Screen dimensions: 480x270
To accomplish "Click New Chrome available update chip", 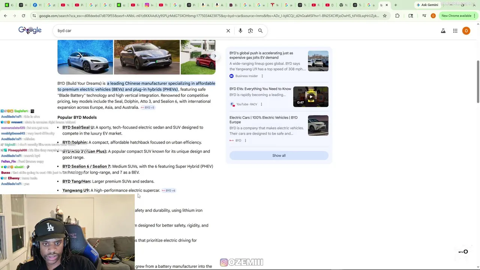I will [x=456, y=16].
